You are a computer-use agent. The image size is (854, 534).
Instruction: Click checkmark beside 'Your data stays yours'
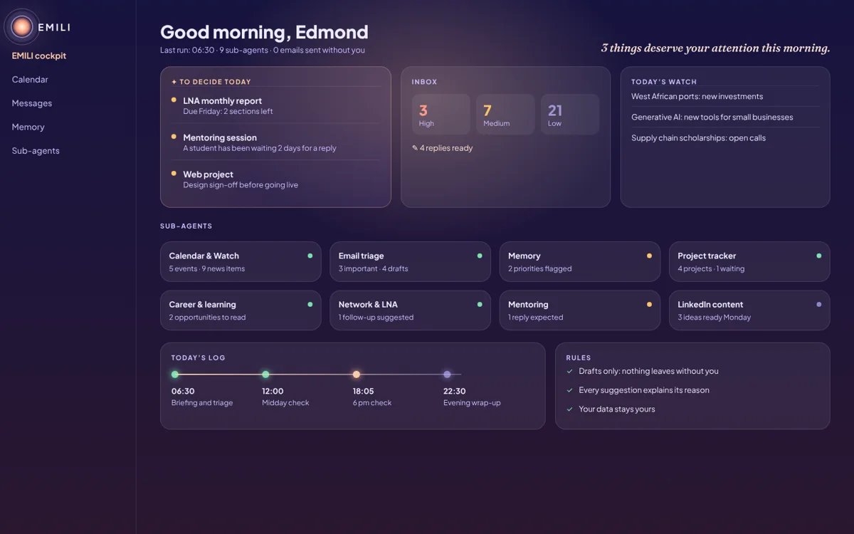[x=569, y=409]
